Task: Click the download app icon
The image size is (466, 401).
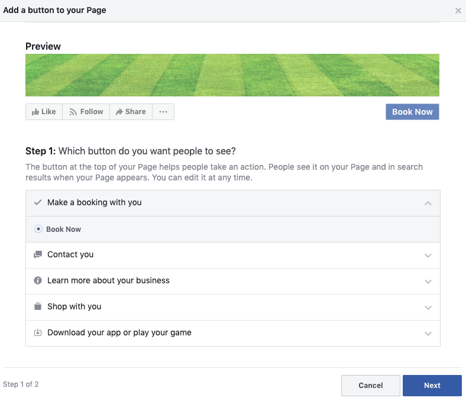Action: pos(38,332)
